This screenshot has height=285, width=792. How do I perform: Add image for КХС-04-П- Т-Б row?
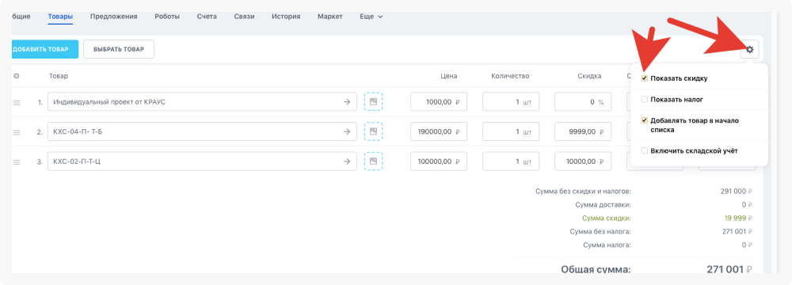pos(373,131)
